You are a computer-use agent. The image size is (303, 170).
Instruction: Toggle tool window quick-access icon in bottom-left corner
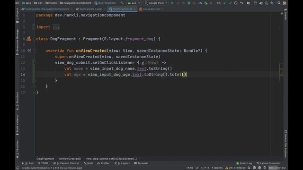coord(18,168)
